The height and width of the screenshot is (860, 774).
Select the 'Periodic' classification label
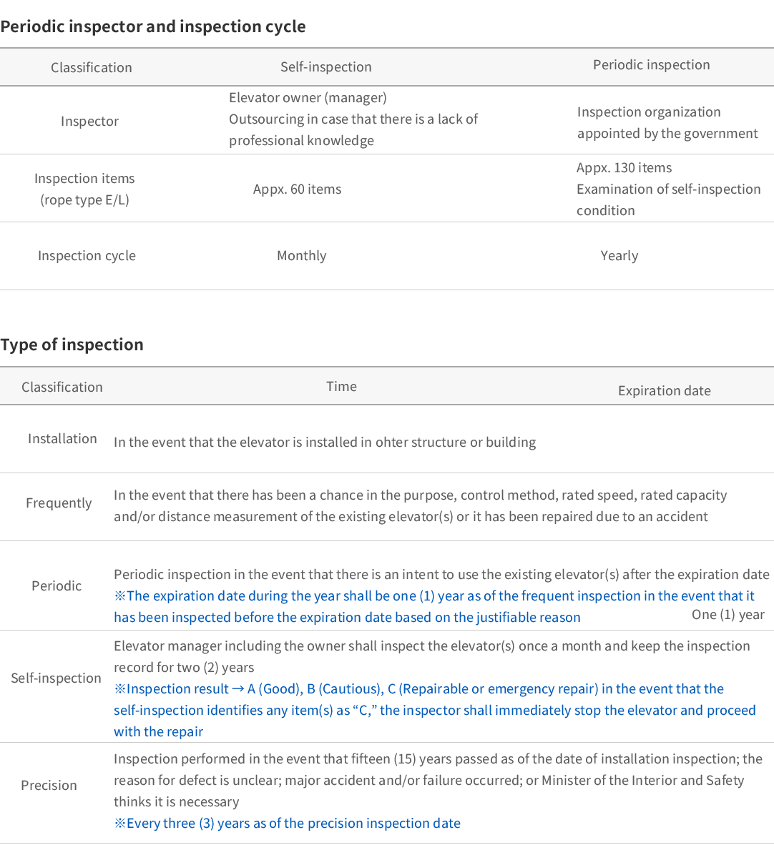point(57,586)
